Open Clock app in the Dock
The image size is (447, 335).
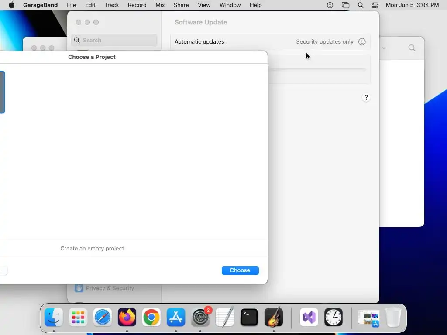[334, 317]
